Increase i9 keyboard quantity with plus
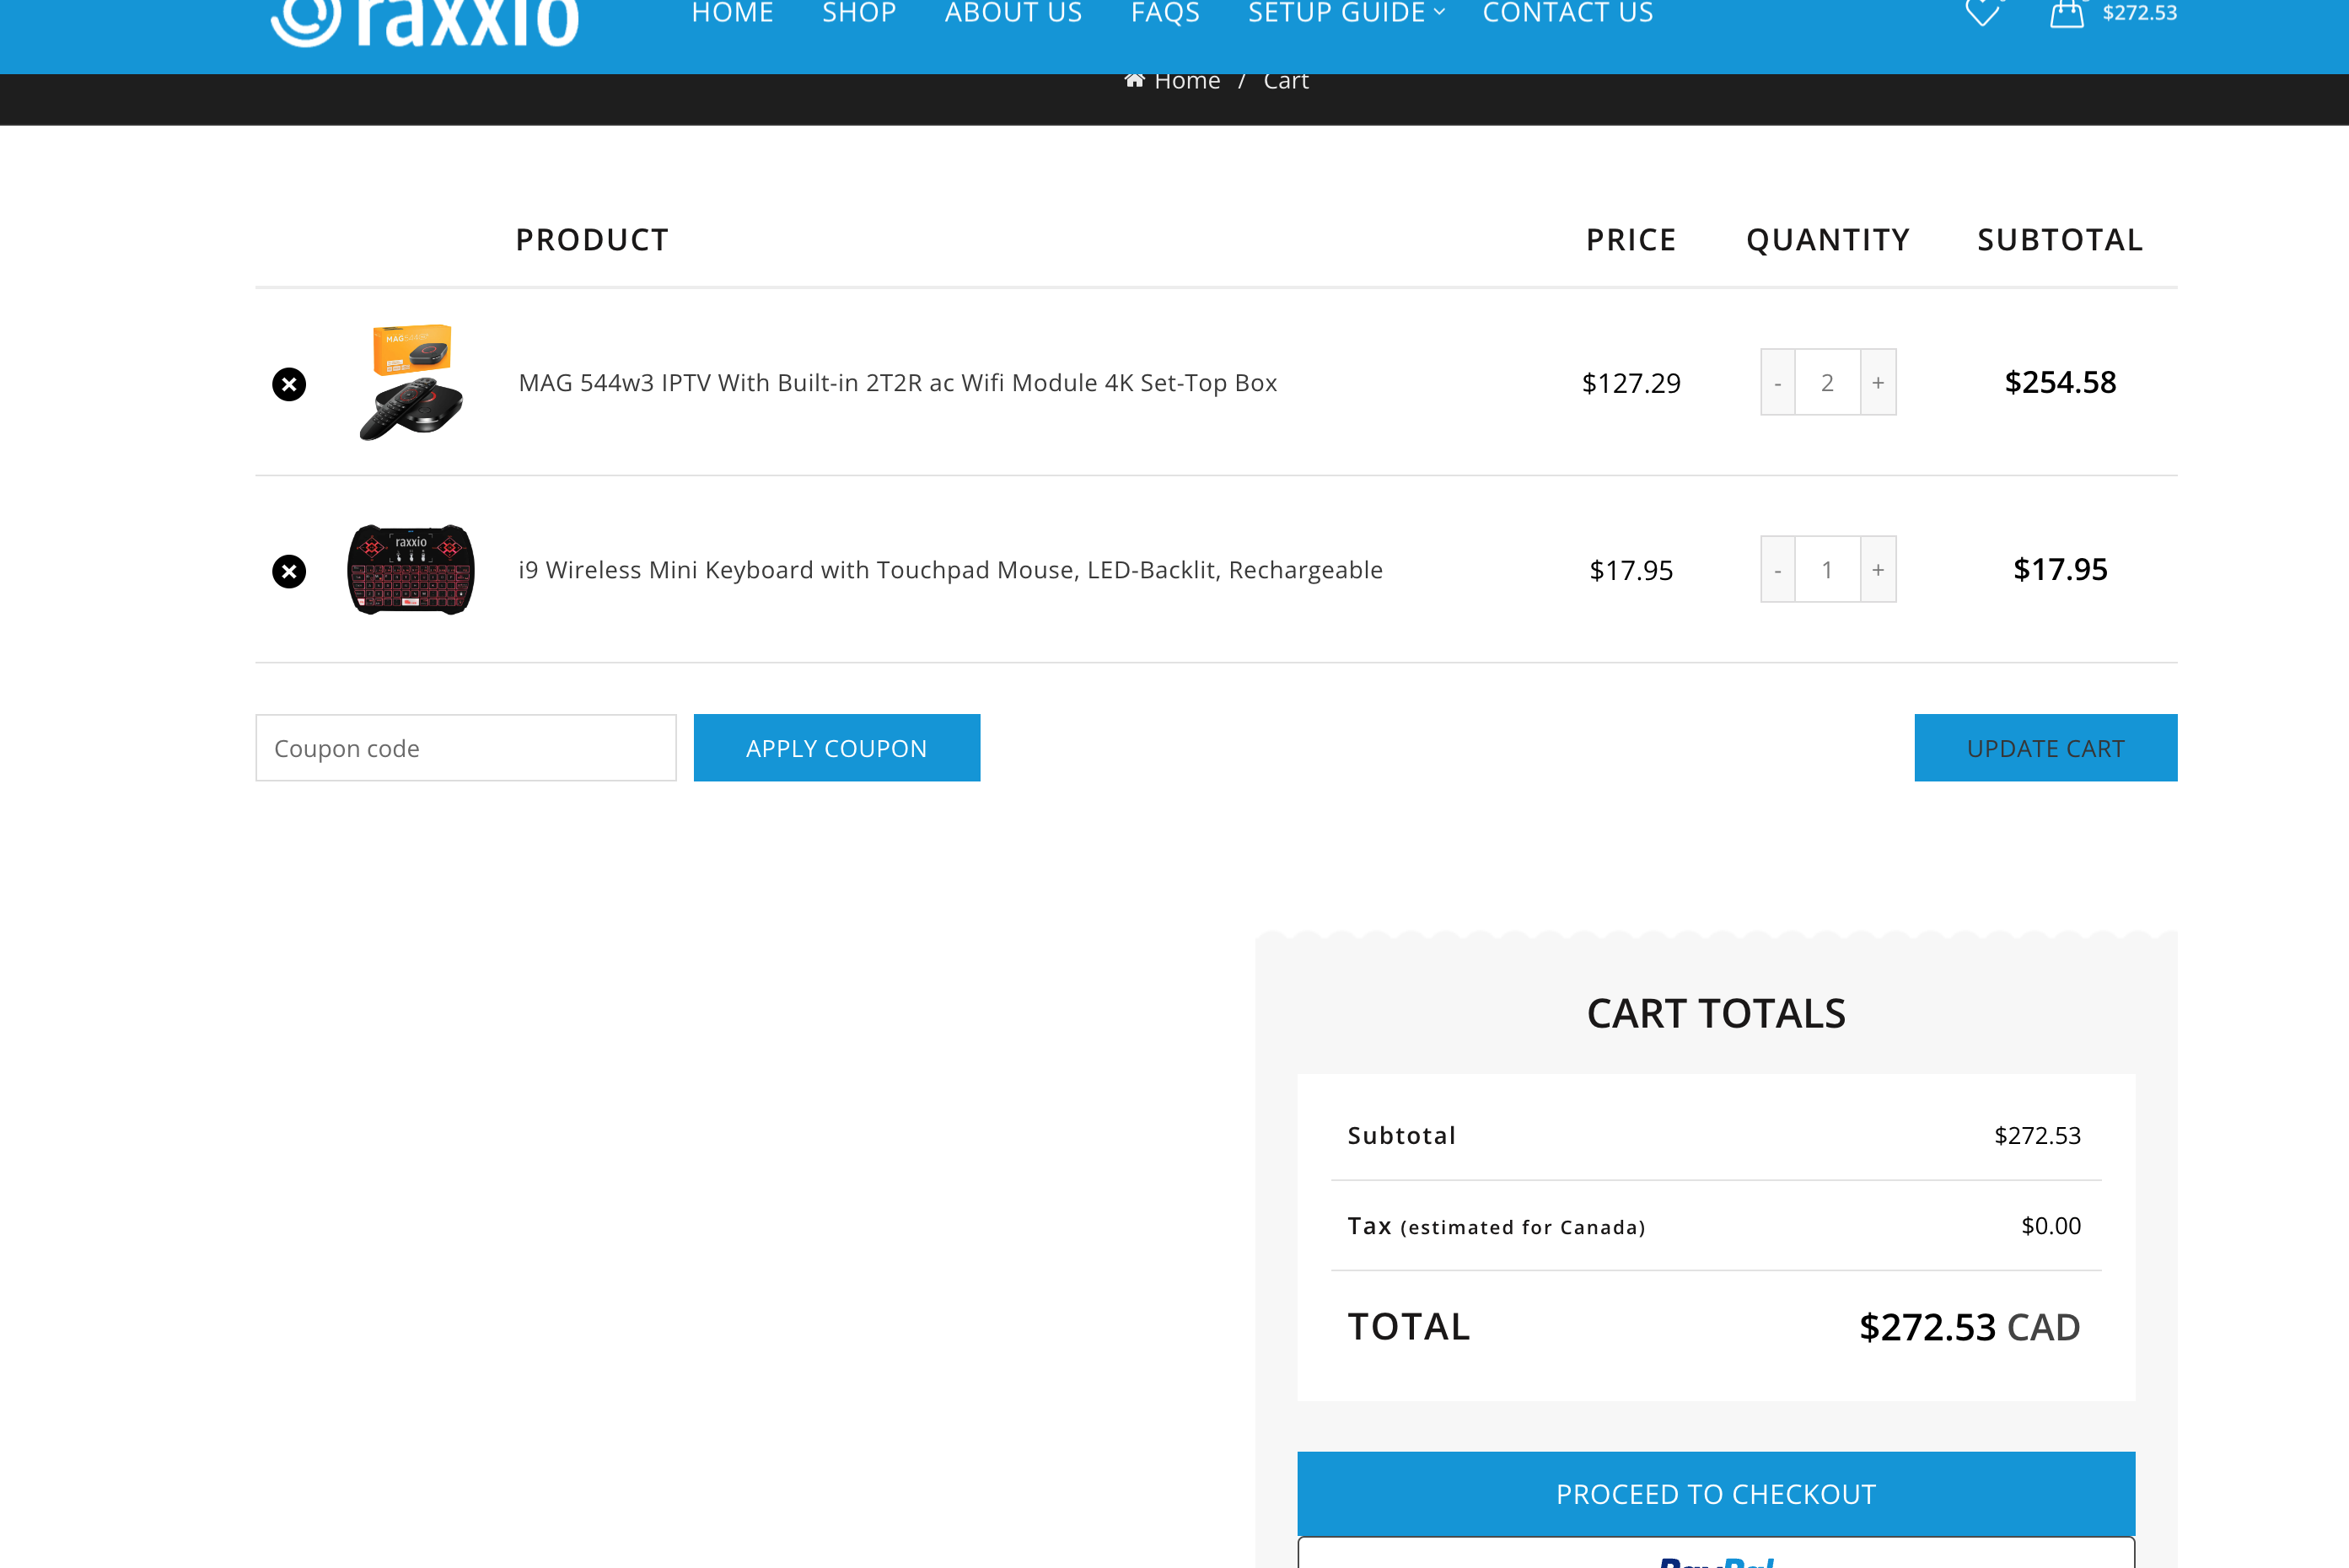This screenshot has height=1568, width=2349. click(x=1878, y=570)
